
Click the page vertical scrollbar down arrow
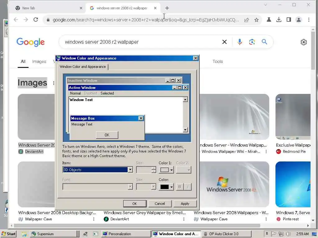(x=313, y=220)
